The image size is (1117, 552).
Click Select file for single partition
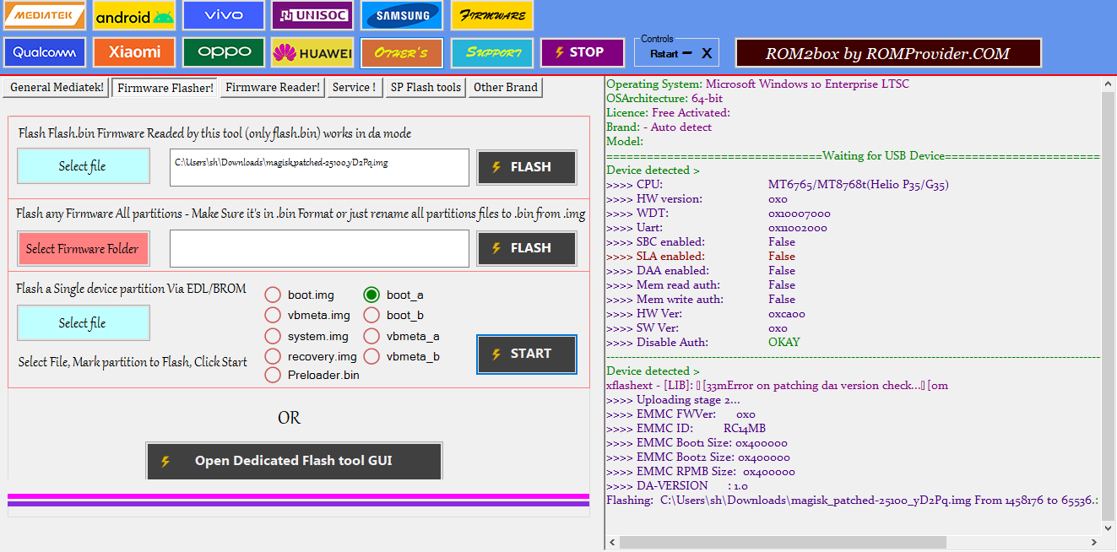(83, 323)
